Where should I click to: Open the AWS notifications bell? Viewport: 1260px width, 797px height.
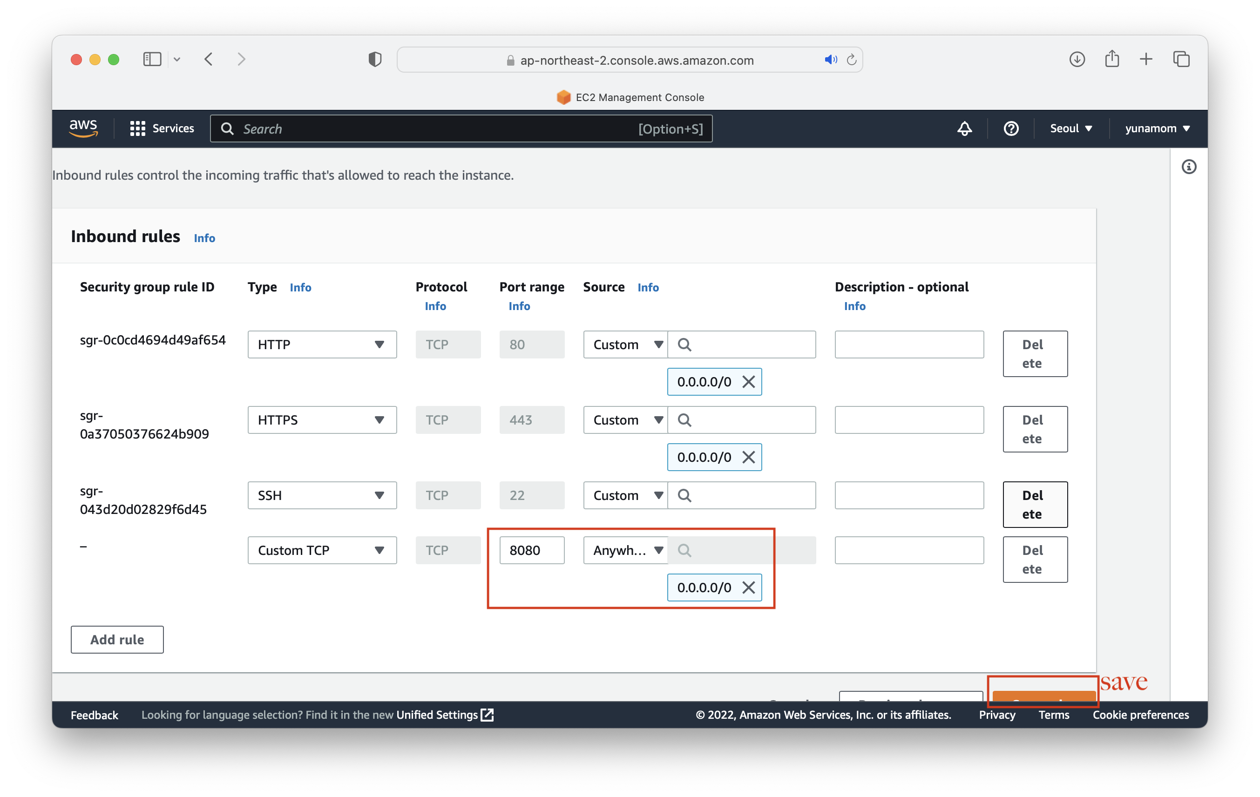tap(964, 129)
